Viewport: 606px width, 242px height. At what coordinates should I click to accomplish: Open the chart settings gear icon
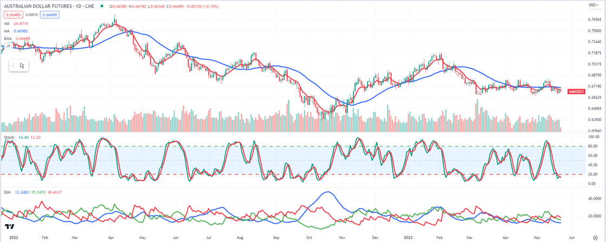[595, 238]
